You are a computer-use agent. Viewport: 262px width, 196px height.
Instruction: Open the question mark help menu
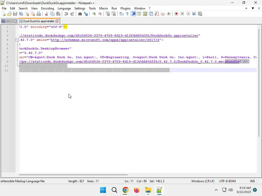tap(149, 8)
